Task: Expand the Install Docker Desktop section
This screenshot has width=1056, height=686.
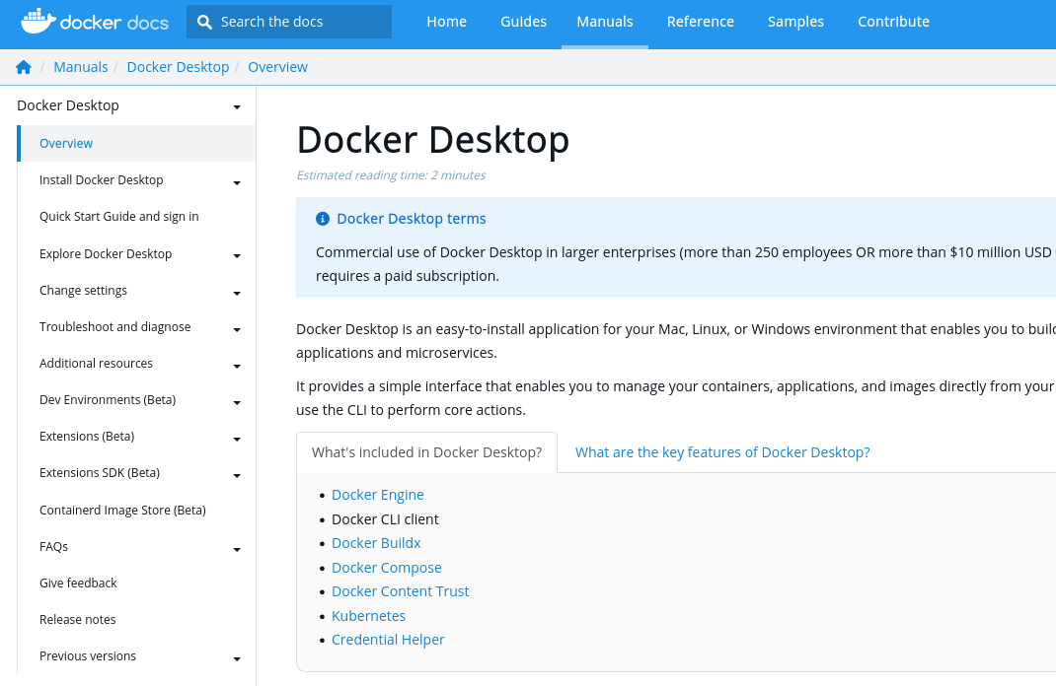Action: coord(237,182)
